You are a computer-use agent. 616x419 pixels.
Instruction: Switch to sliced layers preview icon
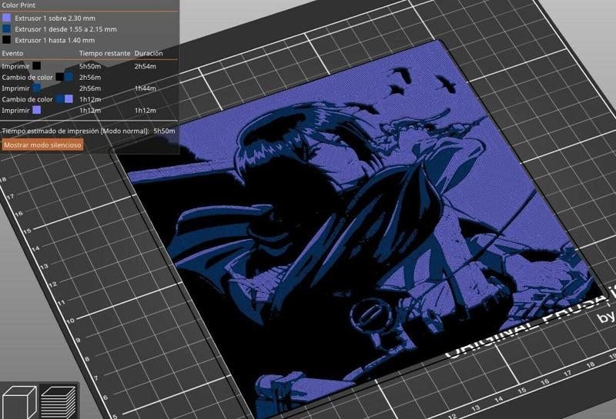(59, 403)
